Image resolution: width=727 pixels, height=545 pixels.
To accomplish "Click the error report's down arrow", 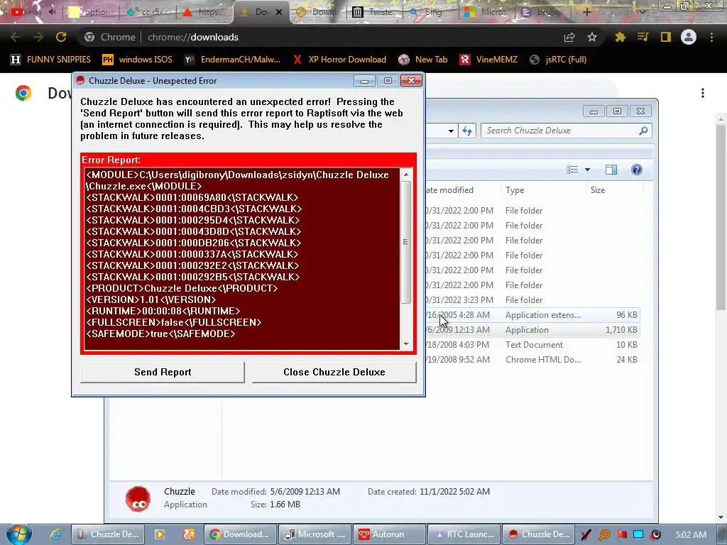I will pos(406,344).
